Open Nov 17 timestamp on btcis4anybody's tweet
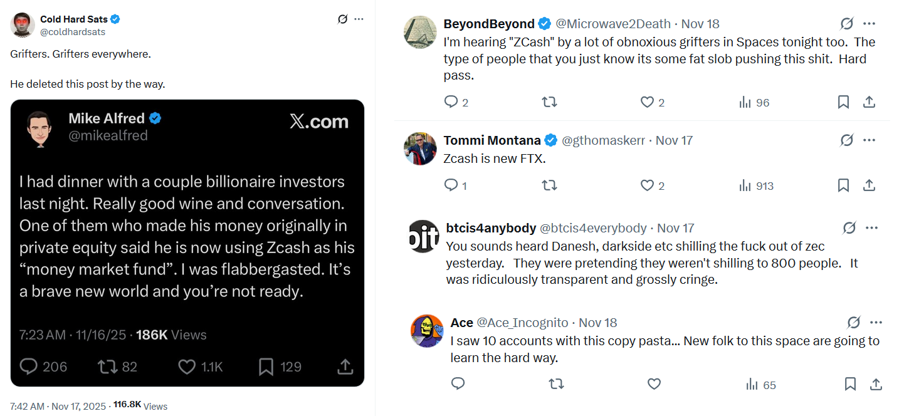 click(676, 228)
